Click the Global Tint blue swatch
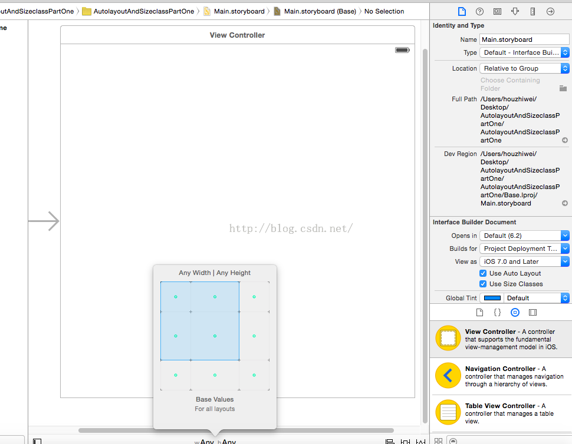This screenshot has height=444, width=572. tap(492, 298)
